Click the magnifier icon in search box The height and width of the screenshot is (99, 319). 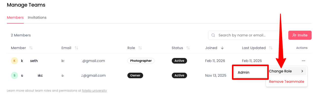[213, 35]
